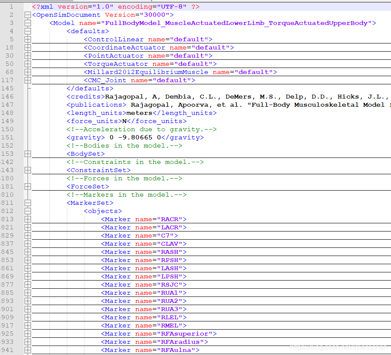
Task: Expand the RFAradius marker block
Action: pyautogui.click(x=28, y=342)
